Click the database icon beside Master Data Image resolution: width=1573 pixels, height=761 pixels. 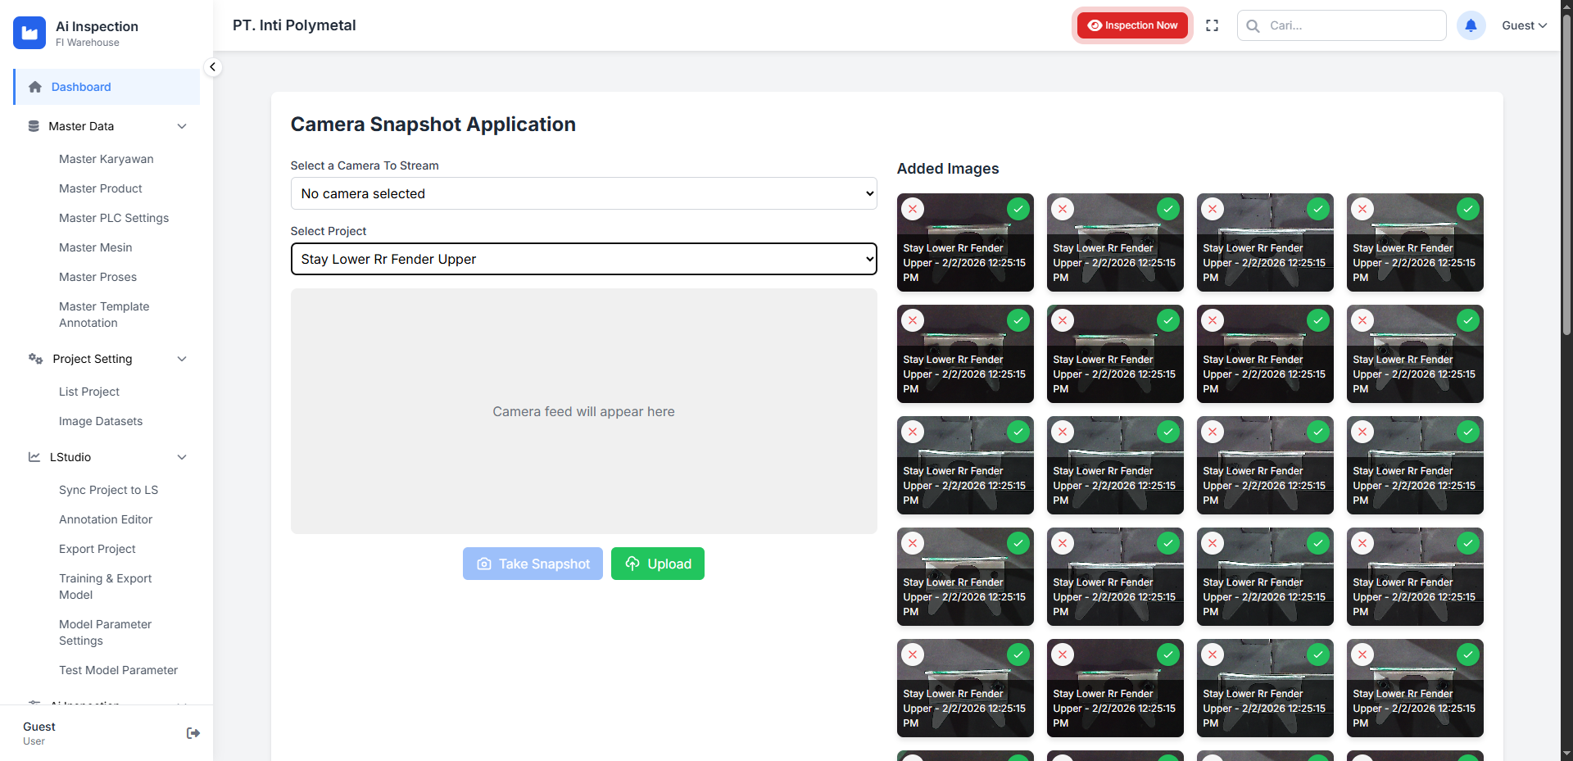34,126
